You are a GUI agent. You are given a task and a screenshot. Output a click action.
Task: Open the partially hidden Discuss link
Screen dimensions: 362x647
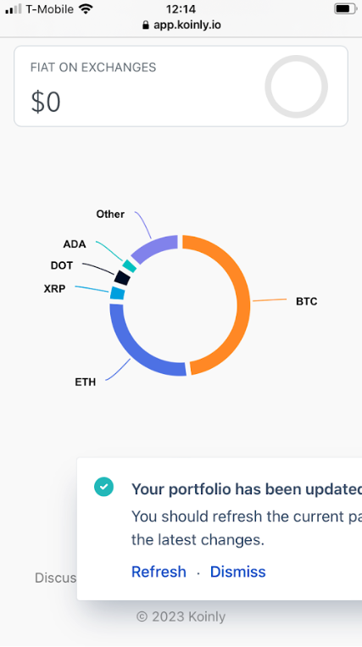(x=56, y=577)
